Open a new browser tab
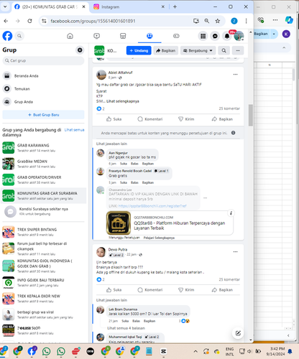 coord(175,6)
